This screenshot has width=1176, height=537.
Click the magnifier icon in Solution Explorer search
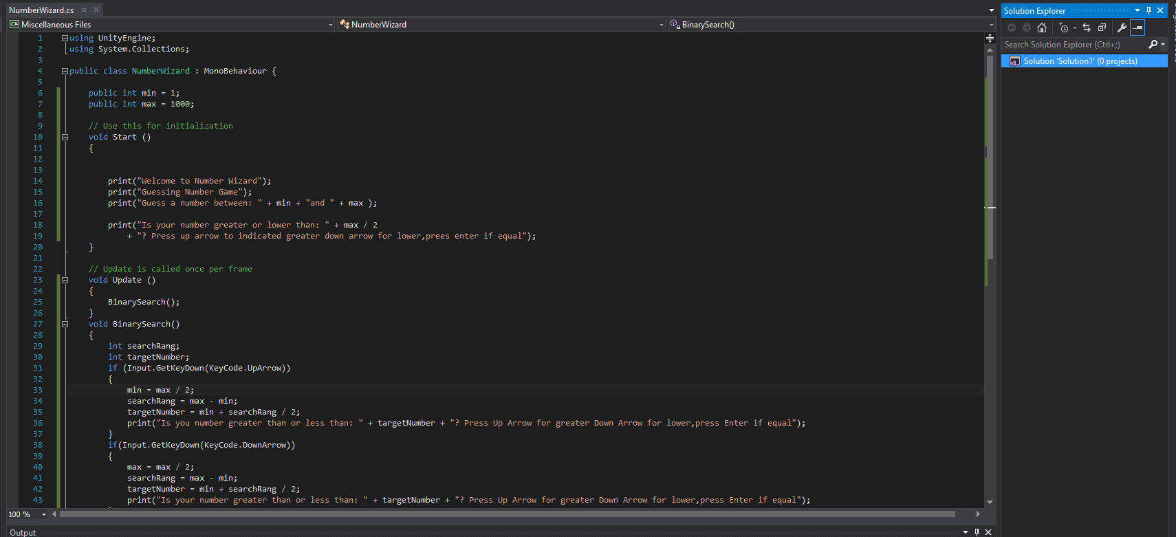pyautogui.click(x=1153, y=45)
